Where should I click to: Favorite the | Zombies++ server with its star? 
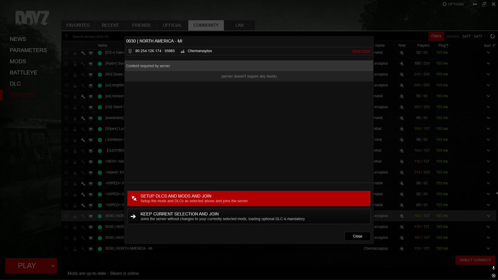66,140
